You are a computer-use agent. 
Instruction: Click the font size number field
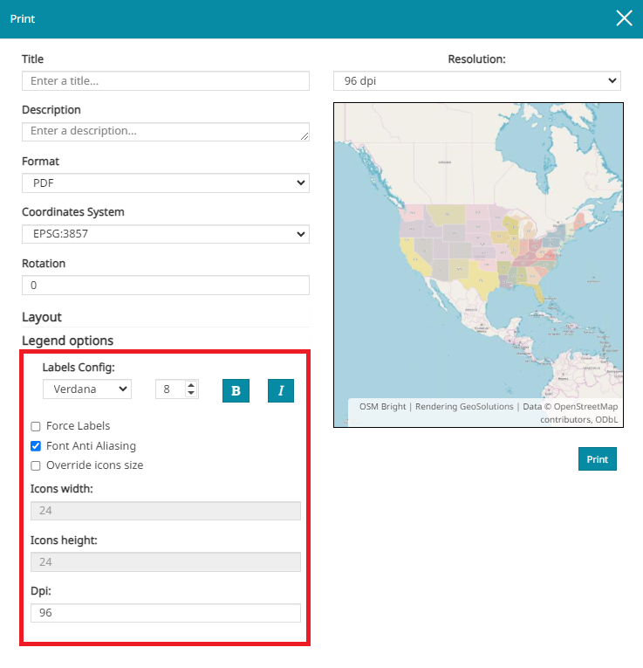click(169, 389)
